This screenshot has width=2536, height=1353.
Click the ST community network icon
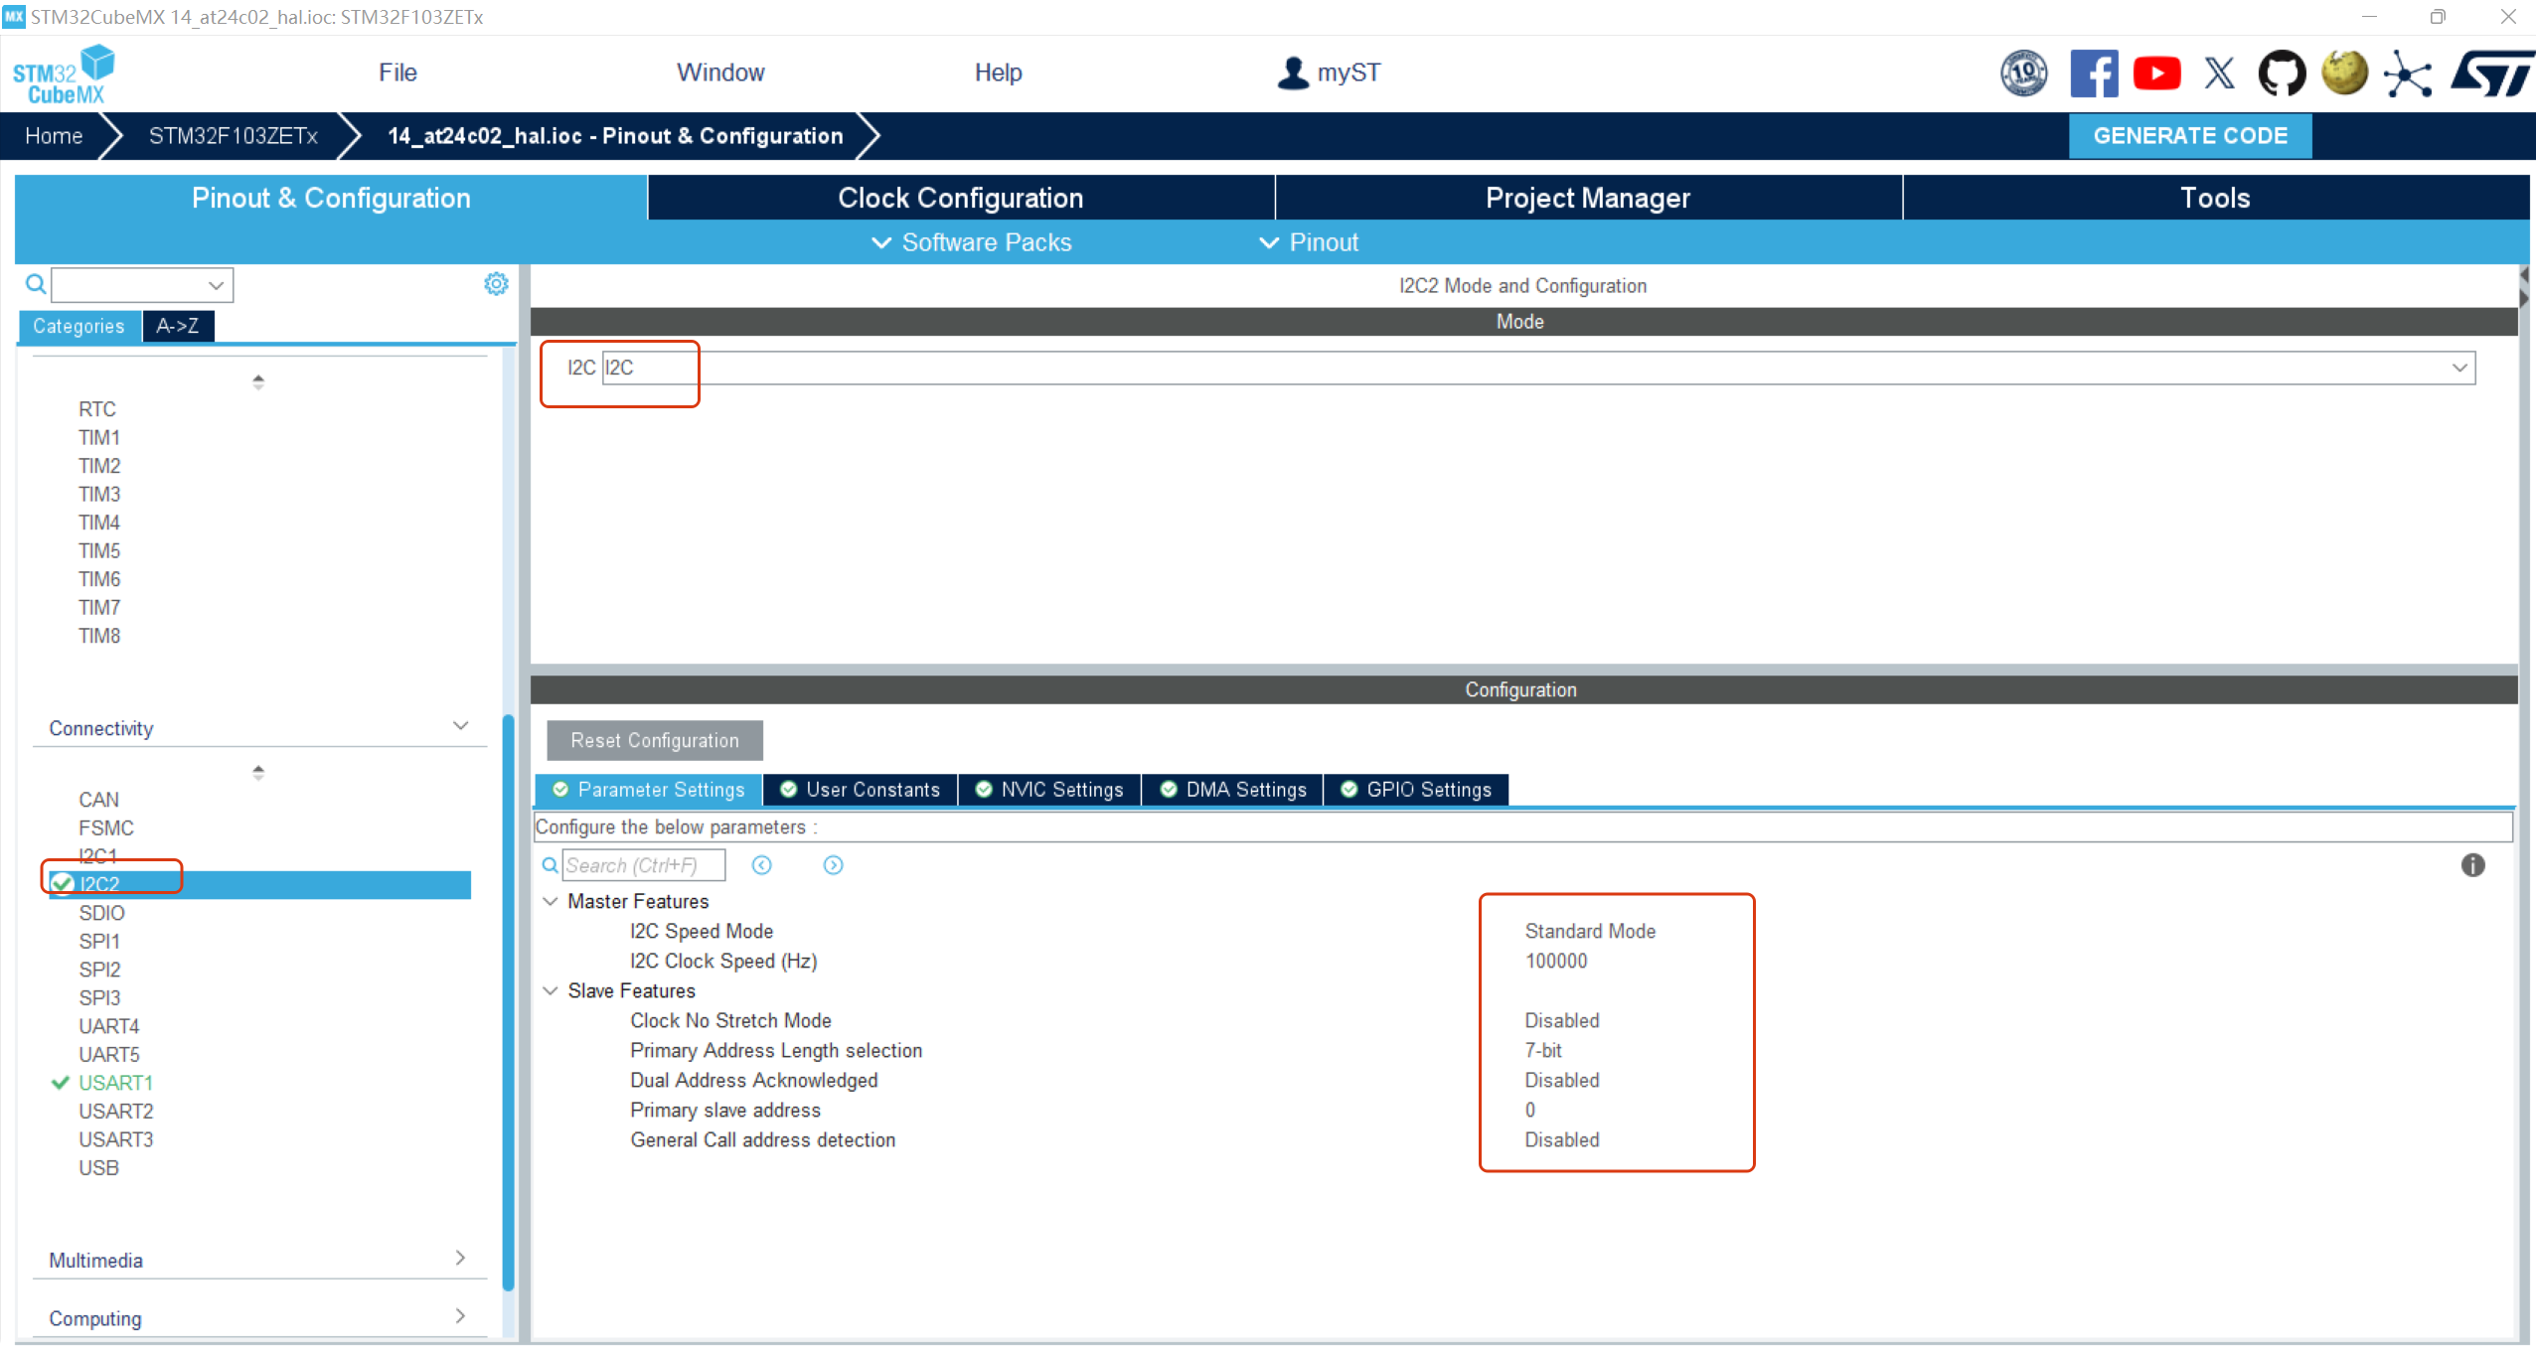tap(2408, 74)
